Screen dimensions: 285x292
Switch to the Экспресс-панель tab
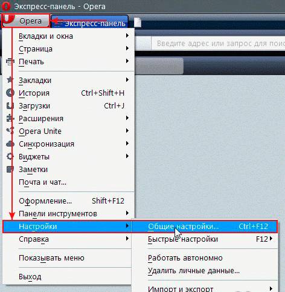89,22
